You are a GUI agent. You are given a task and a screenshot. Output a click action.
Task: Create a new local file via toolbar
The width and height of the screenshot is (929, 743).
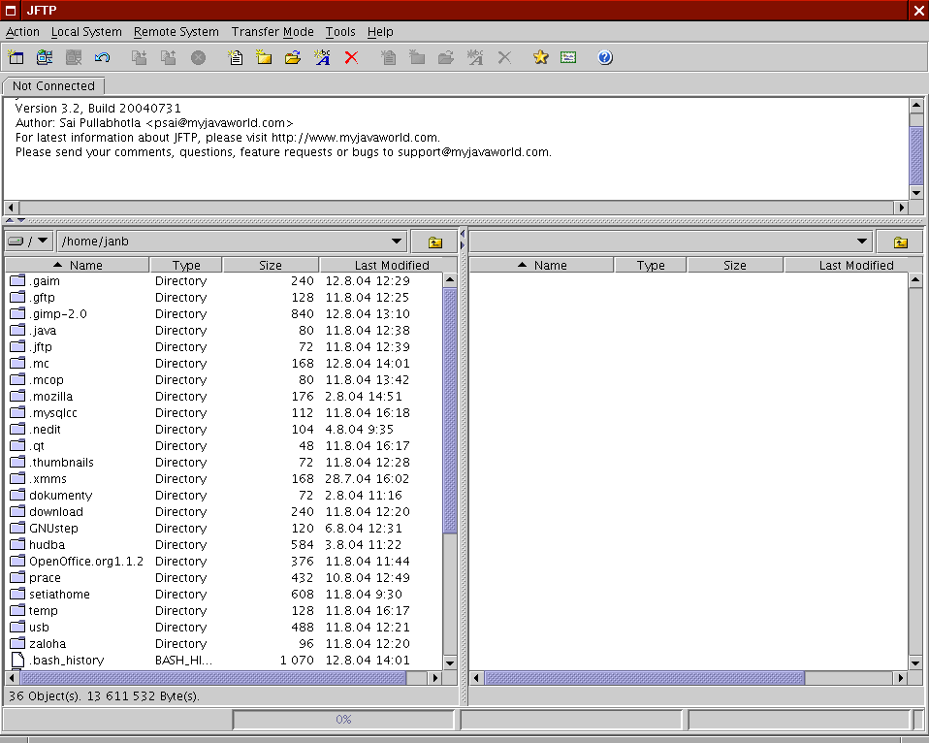236,57
